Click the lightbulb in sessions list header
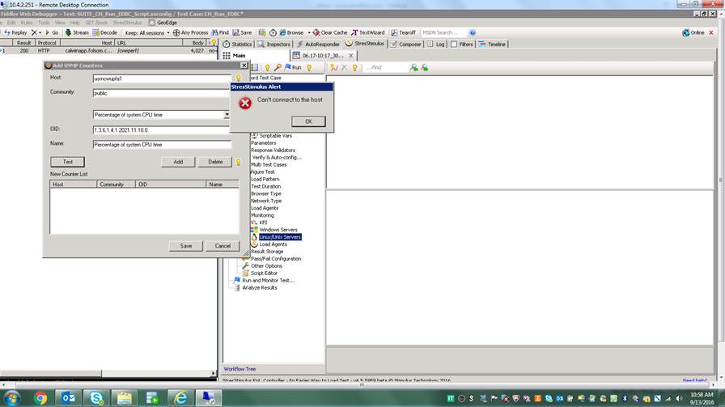The image size is (725, 407). (x=214, y=43)
